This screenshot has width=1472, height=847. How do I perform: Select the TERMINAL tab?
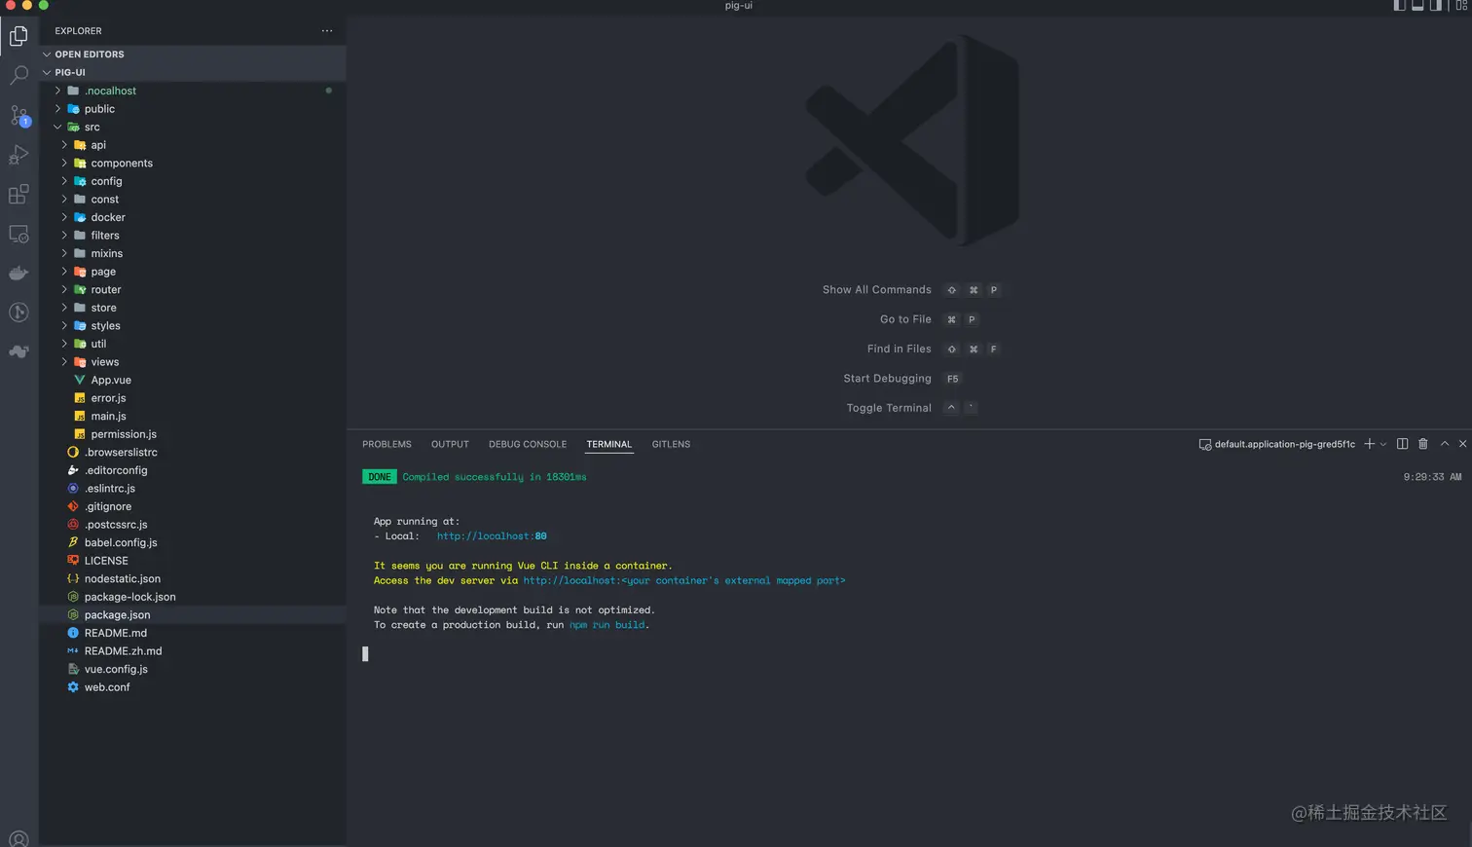coord(609,444)
